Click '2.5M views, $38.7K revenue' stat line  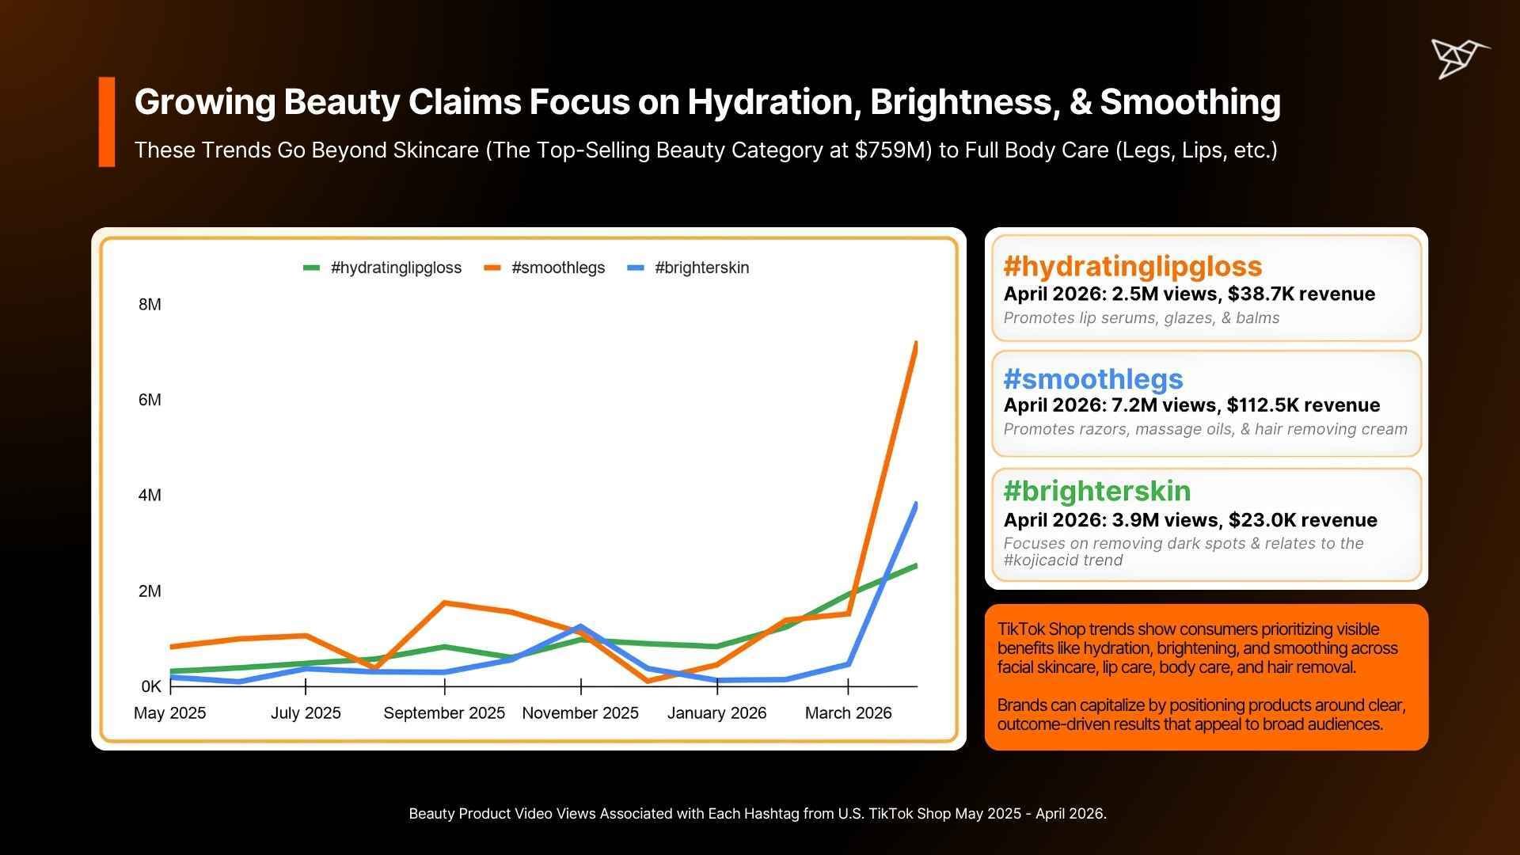pos(1189,294)
